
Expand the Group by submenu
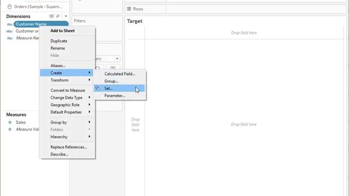tap(67, 122)
